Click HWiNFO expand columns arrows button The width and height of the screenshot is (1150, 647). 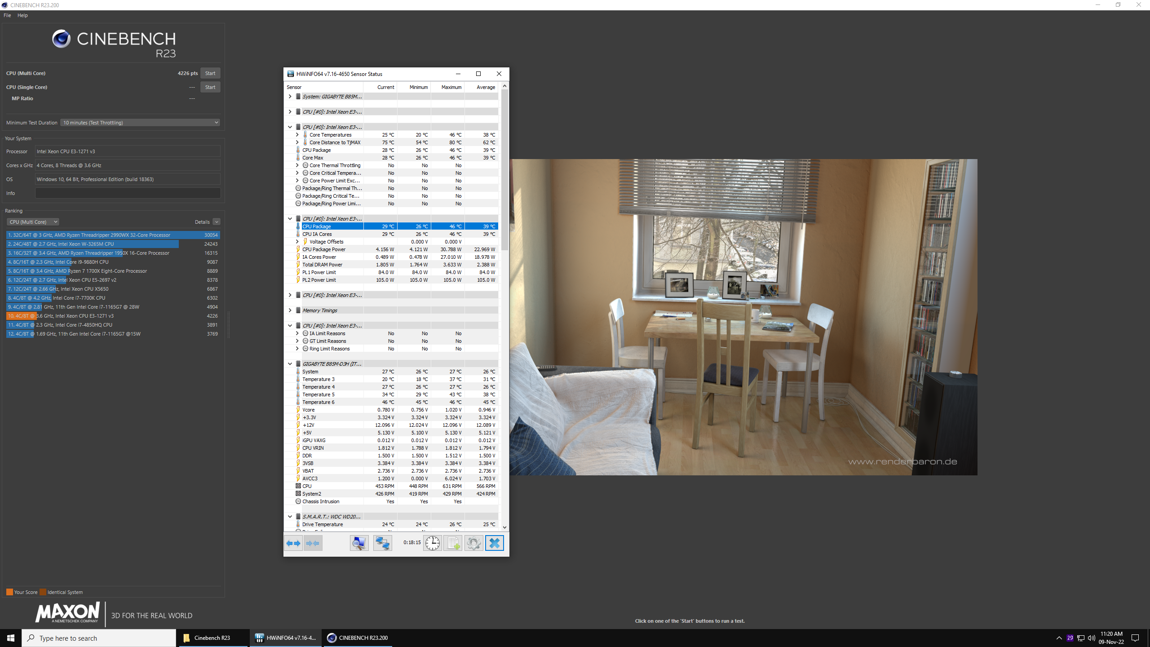293,543
